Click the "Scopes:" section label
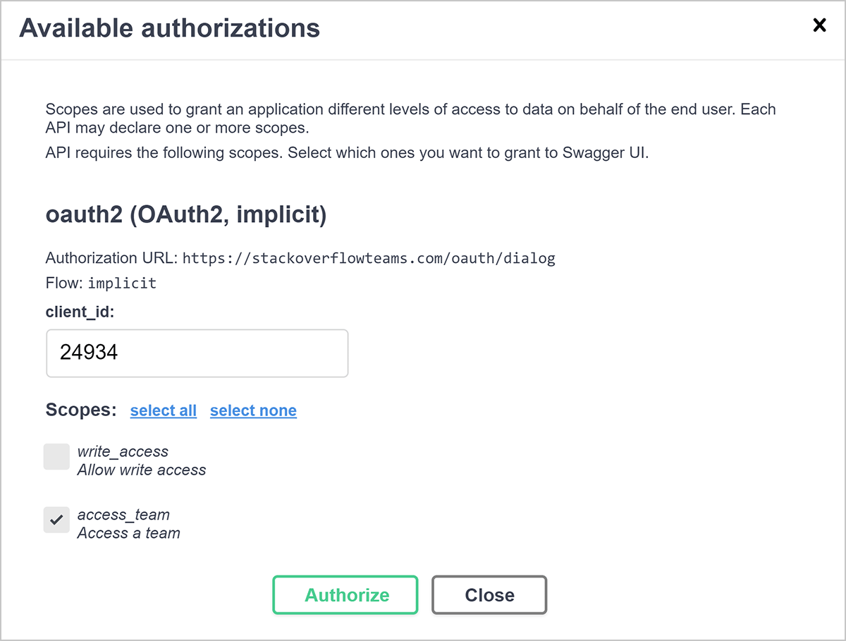Image resolution: width=846 pixels, height=641 pixels. (x=81, y=410)
